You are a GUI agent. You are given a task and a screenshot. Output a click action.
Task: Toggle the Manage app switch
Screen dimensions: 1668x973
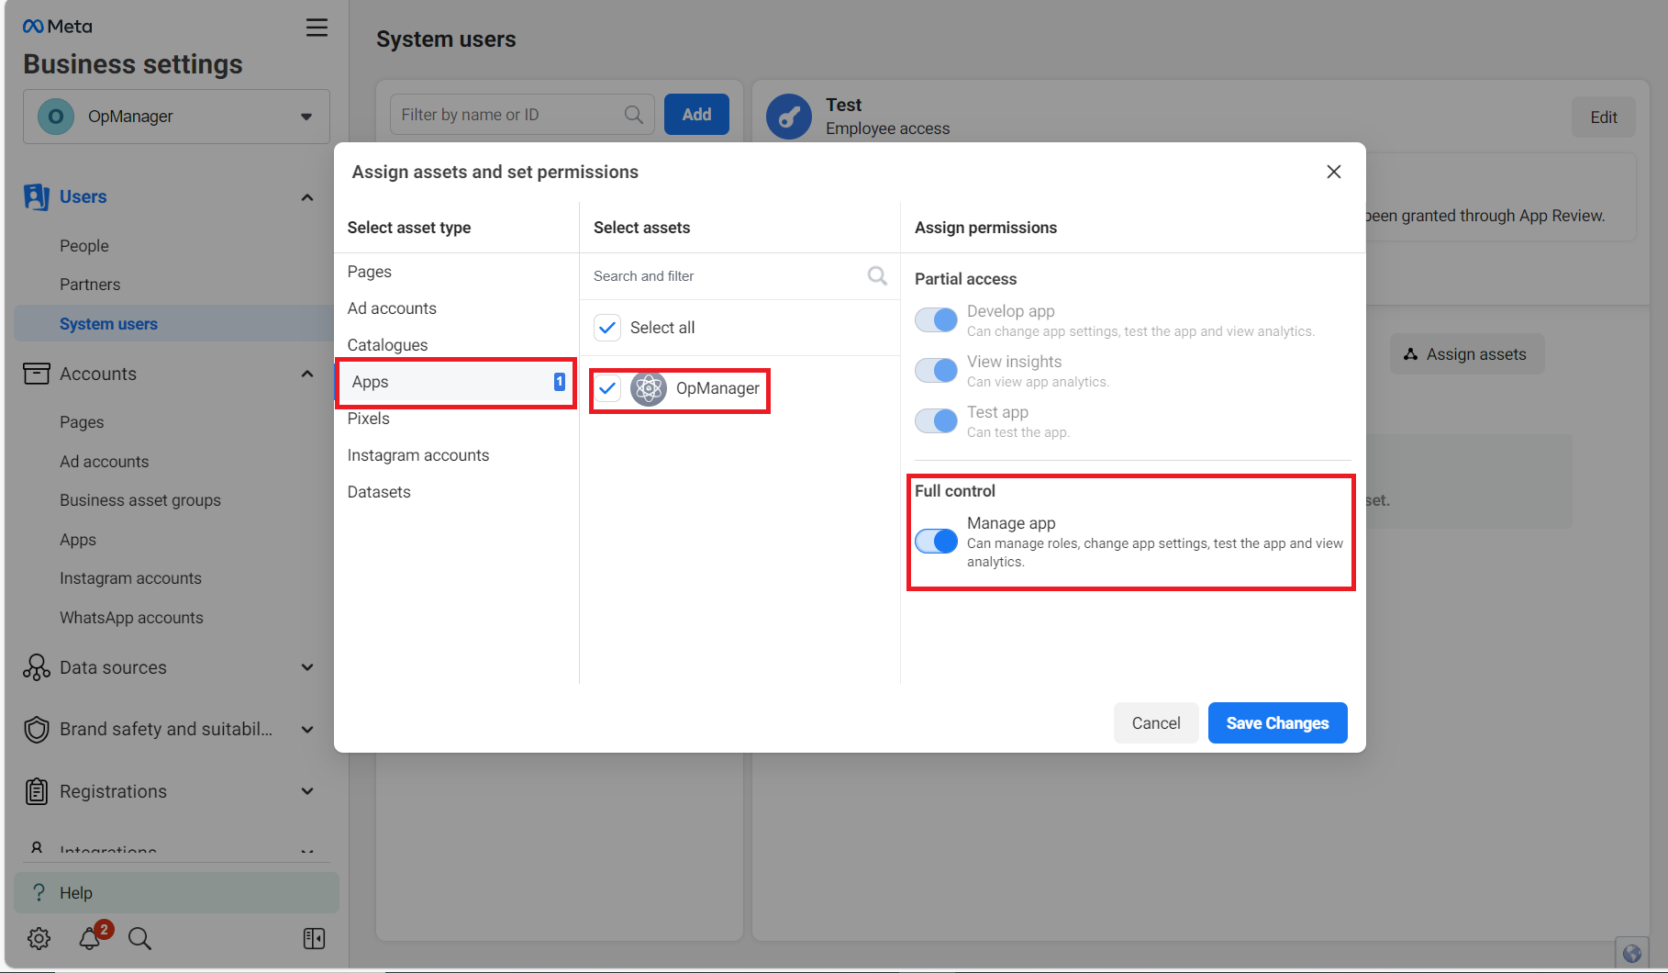point(936,542)
